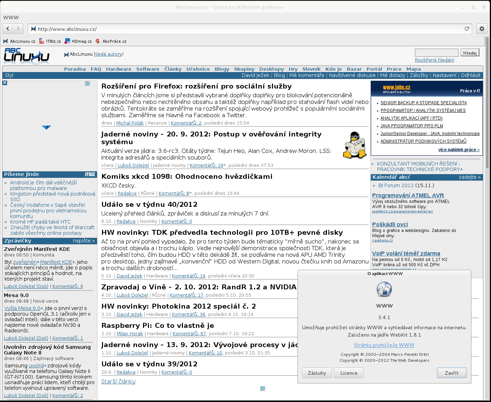Open the HDmag.cz bookmark
491x402 pixels.
point(78,41)
